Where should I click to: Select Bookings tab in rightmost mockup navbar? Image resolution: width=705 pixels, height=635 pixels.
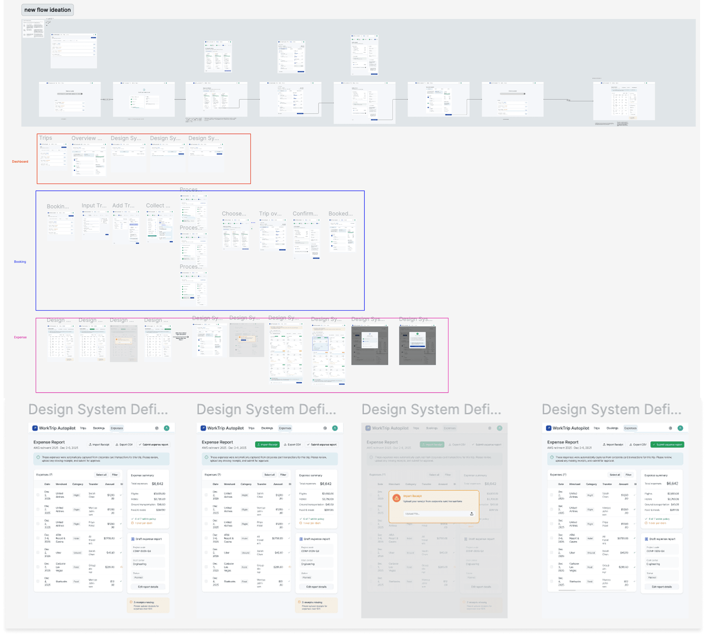coord(612,428)
